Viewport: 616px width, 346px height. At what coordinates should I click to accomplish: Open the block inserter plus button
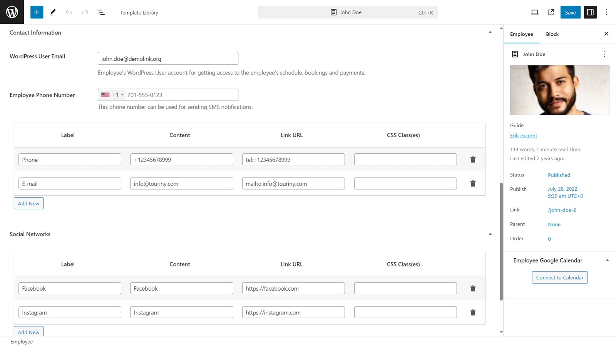click(37, 12)
